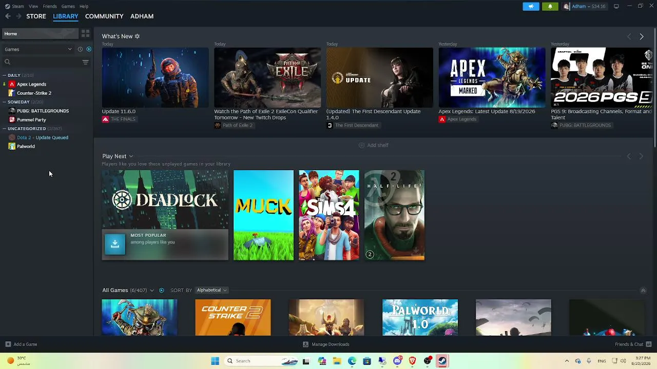Select Pummel Party in the sidebar
Viewport: 657px width, 369px height.
pos(31,120)
